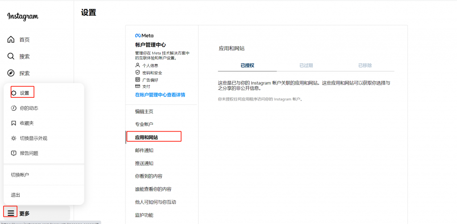Screen dimensions: 457x224
Task: Click the shield icon beside 密码和安全
Action: click(x=137, y=72)
